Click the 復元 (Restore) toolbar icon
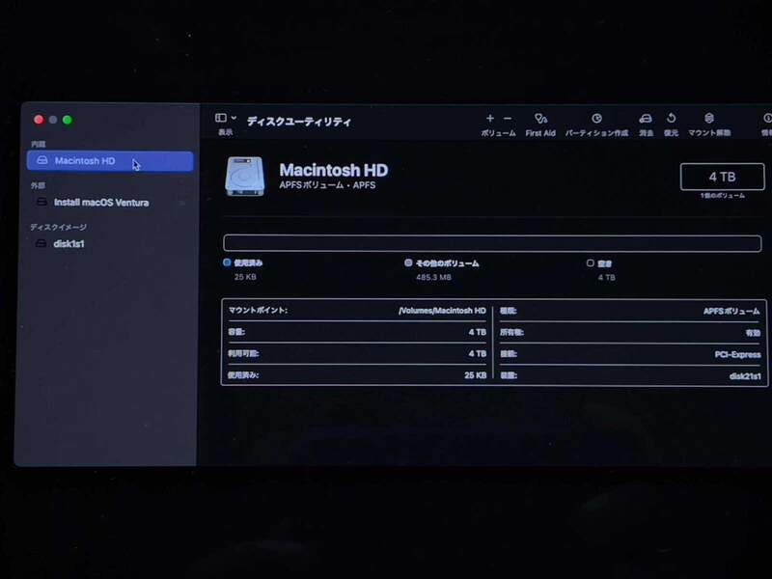 tap(671, 118)
